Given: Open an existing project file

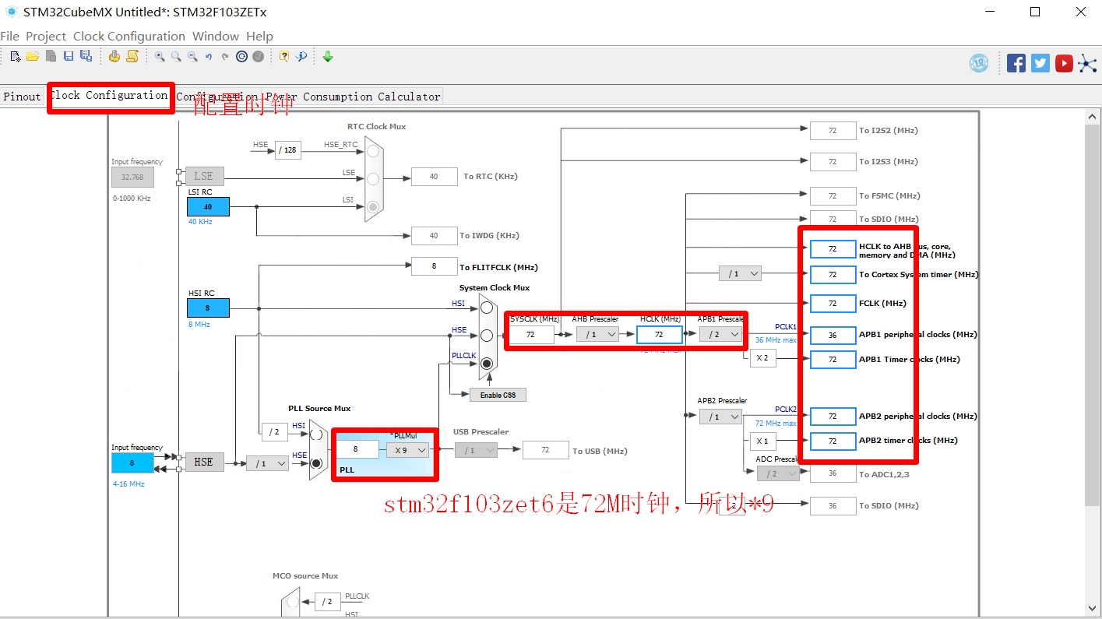Looking at the screenshot, I should 33,56.
